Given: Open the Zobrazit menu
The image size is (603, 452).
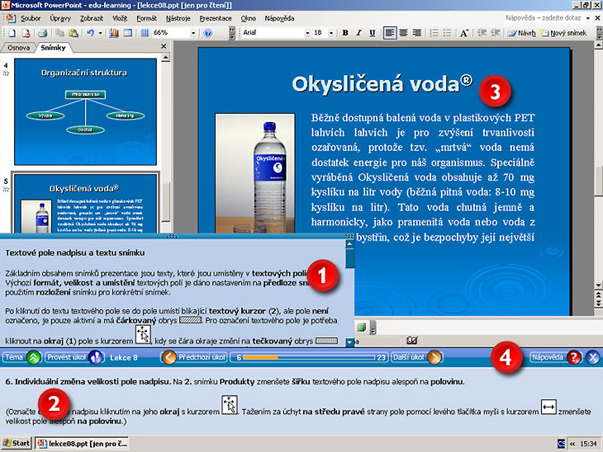Looking at the screenshot, I should pos(92,18).
